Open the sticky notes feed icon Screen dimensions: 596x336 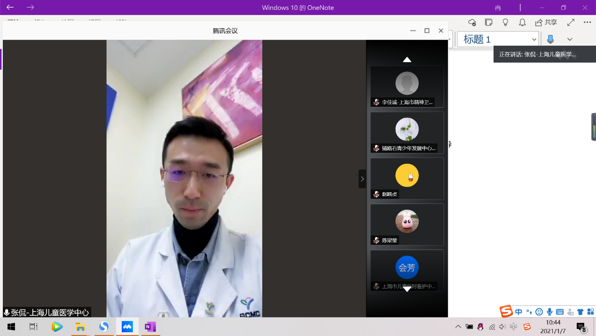coord(489,23)
